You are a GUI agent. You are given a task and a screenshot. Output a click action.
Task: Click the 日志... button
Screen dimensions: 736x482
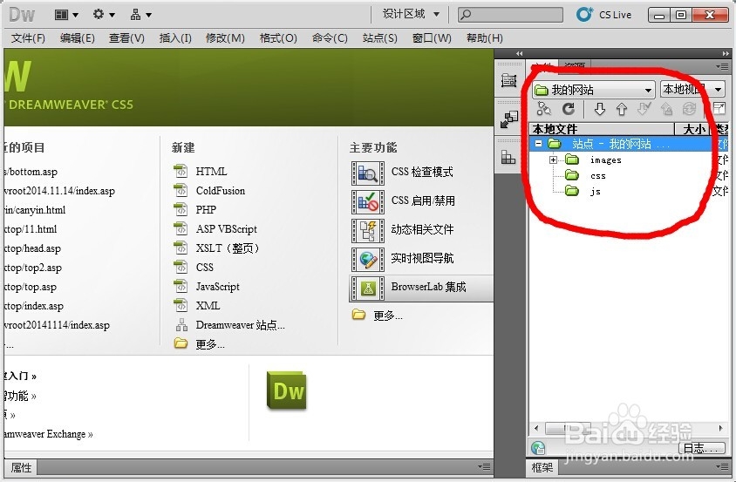[702, 448]
